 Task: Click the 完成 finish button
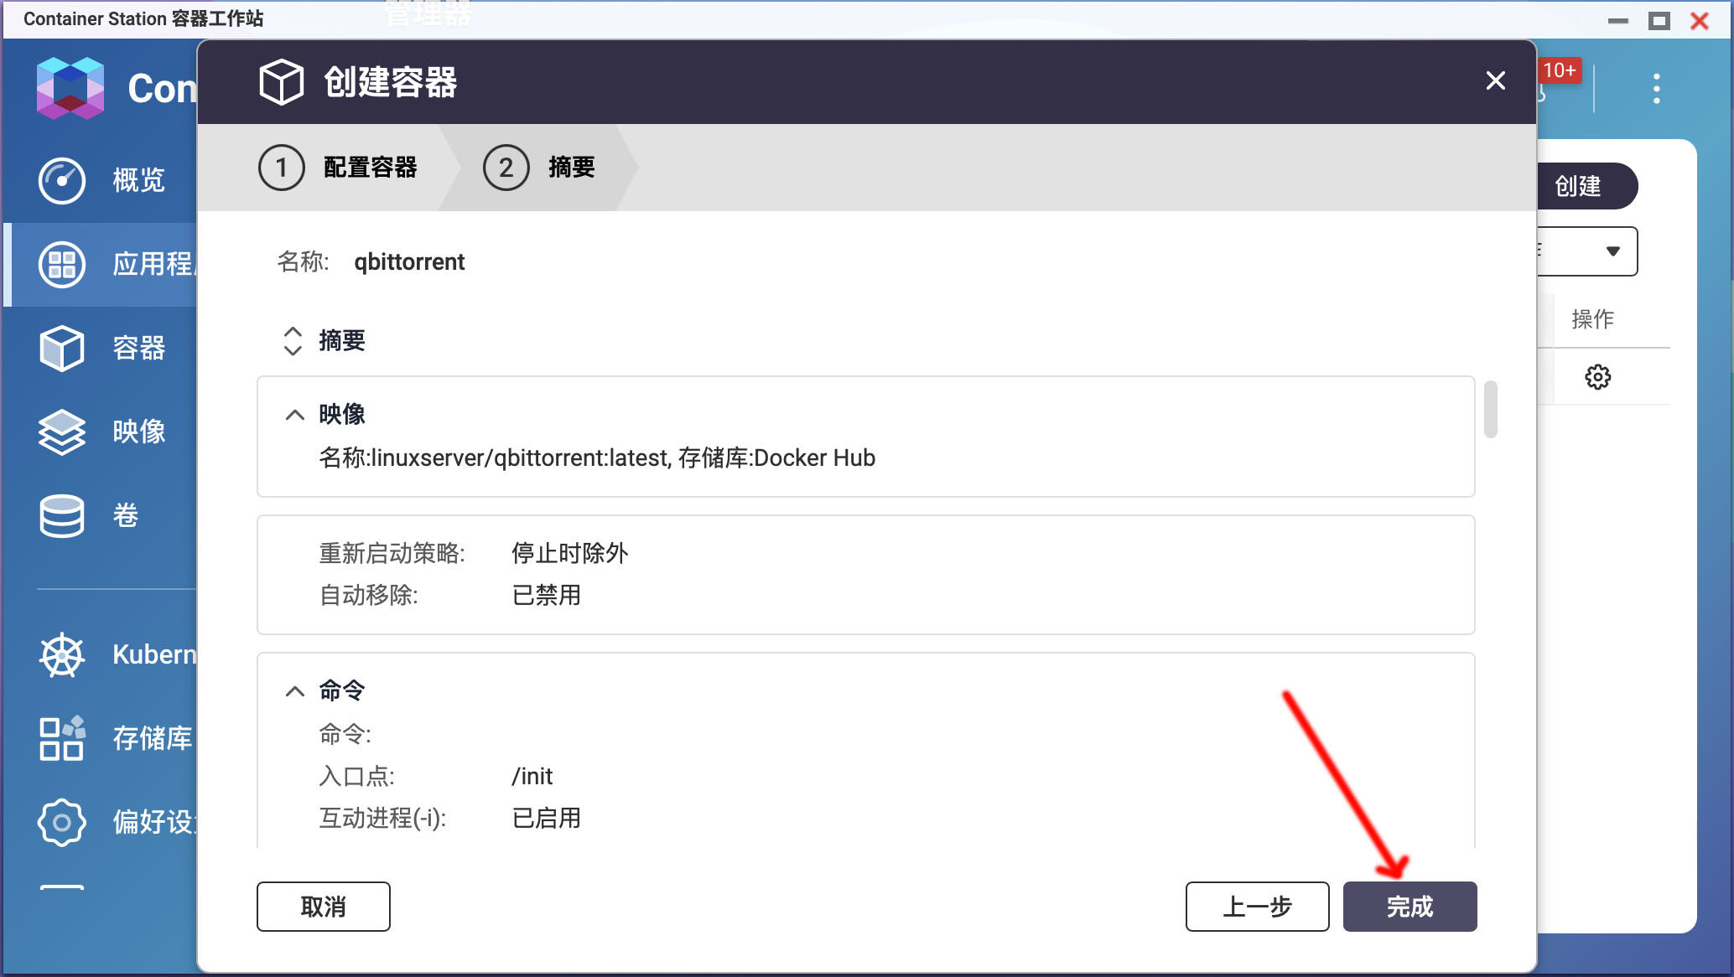pos(1410,907)
